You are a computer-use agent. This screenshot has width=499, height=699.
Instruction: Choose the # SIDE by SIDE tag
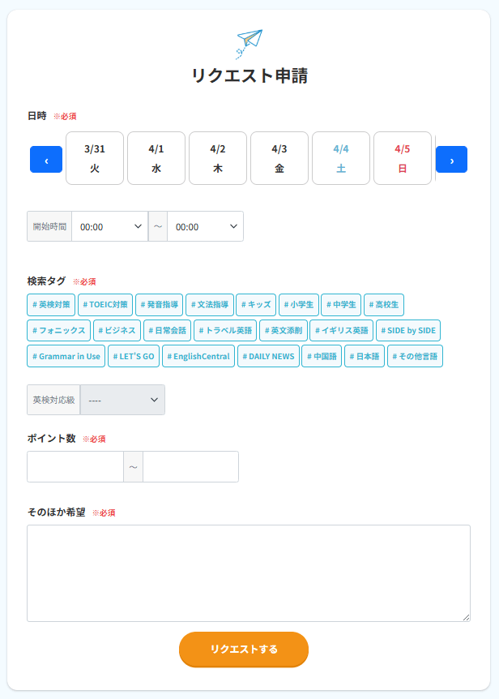click(x=408, y=331)
